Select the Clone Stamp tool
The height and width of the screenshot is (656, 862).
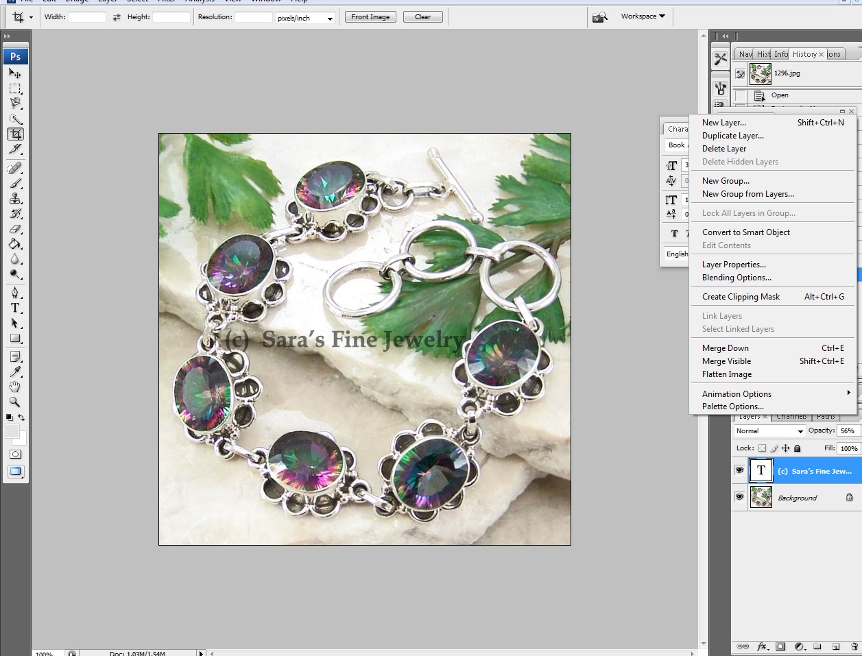coord(15,198)
